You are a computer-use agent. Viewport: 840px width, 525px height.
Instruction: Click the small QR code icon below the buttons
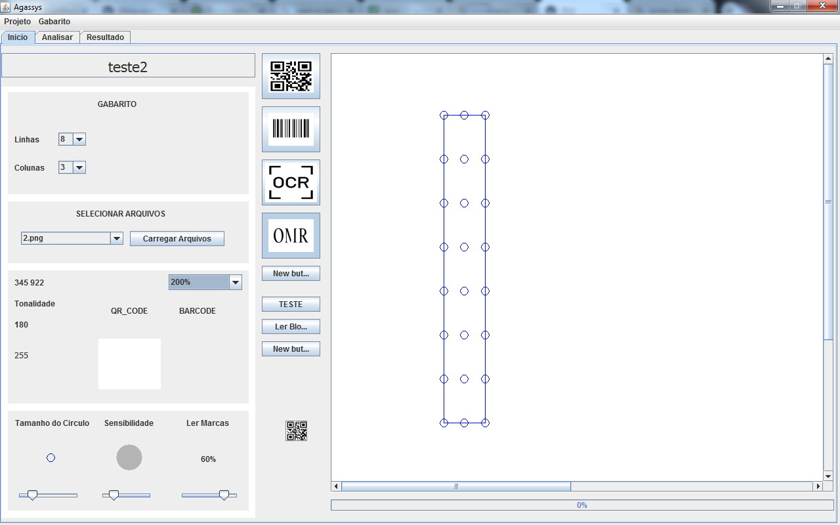click(x=296, y=431)
